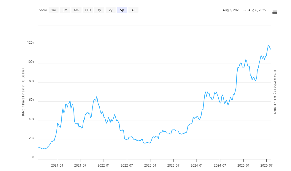Switch zoom to 1y
Image resolution: width=291 pixels, height=171 pixels.
99,10
